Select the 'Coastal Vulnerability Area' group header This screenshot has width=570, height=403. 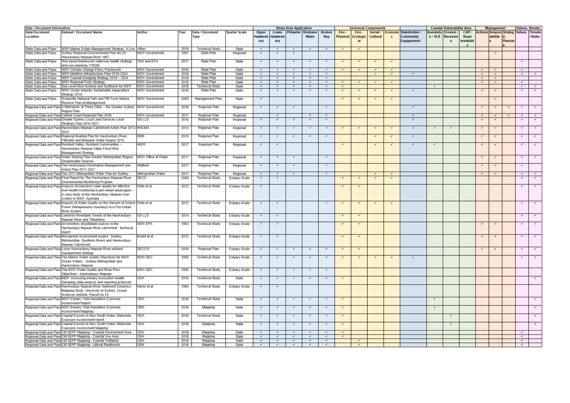pos(451,28)
